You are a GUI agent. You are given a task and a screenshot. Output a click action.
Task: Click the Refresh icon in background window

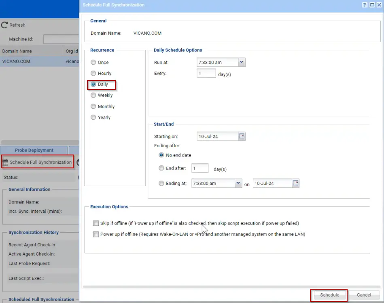[4, 25]
